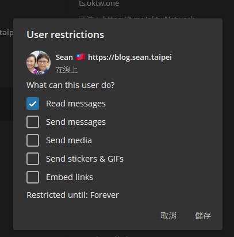The height and width of the screenshot is (237, 234).
Task: Uncheck the Read messages checkbox
Action: pos(33,104)
